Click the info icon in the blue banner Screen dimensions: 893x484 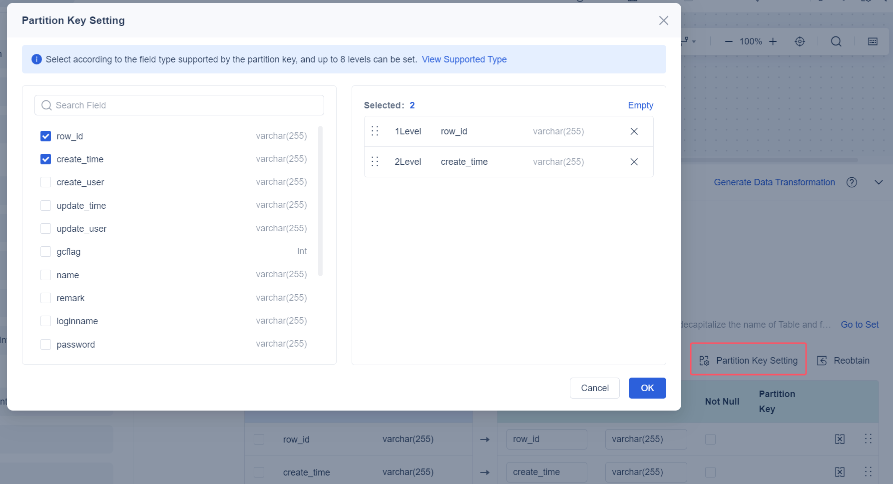tap(36, 59)
